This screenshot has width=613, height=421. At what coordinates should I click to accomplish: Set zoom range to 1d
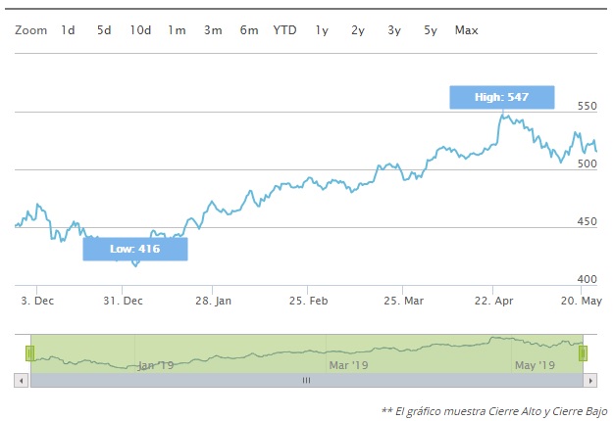pyautogui.click(x=68, y=30)
